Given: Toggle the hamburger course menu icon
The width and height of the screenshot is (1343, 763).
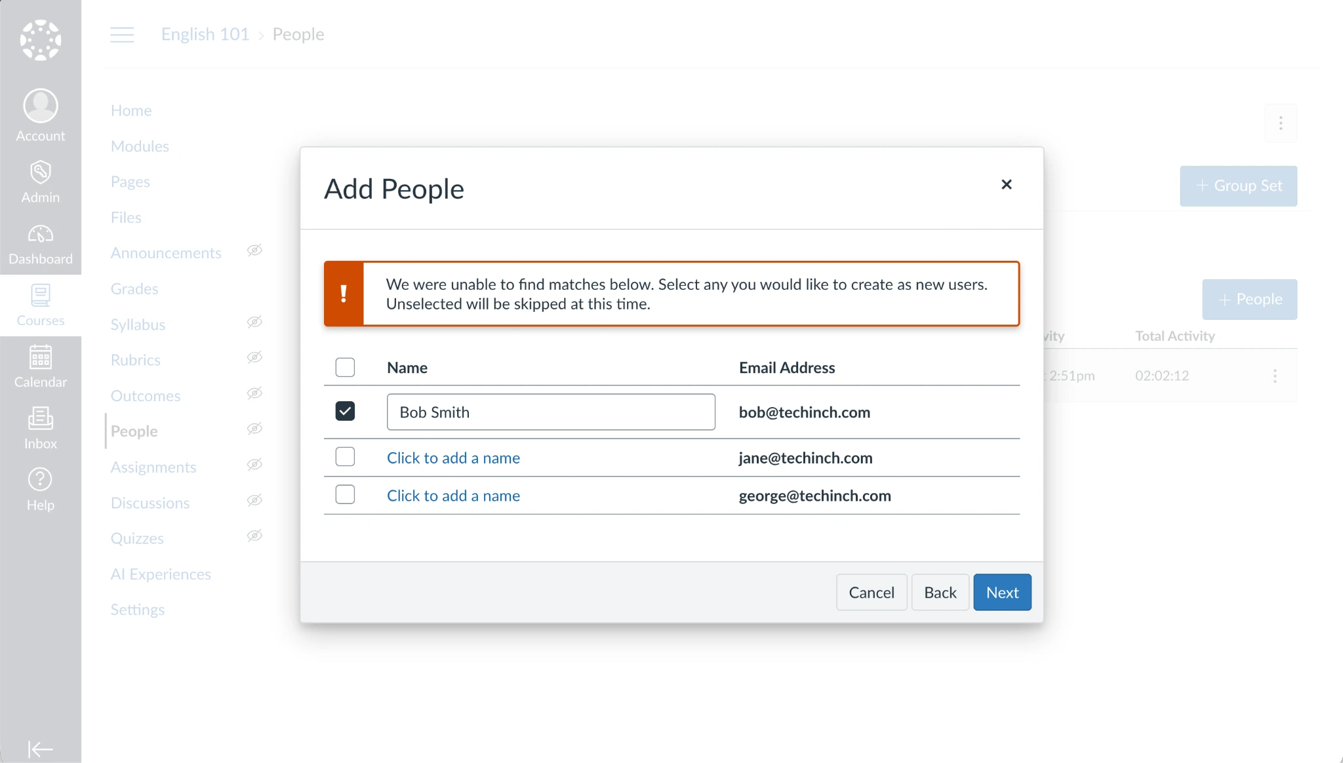Looking at the screenshot, I should [x=122, y=35].
